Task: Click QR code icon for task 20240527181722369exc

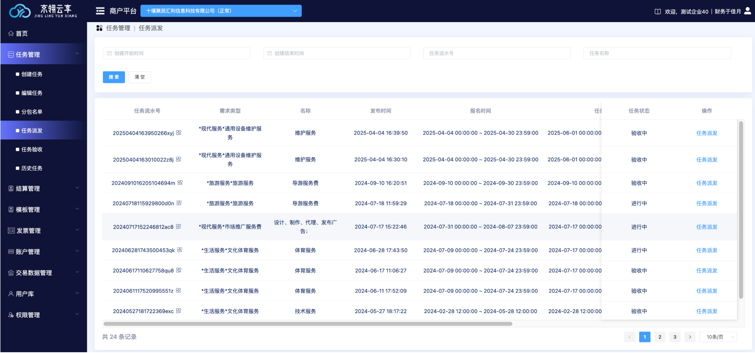Action: (x=179, y=311)
